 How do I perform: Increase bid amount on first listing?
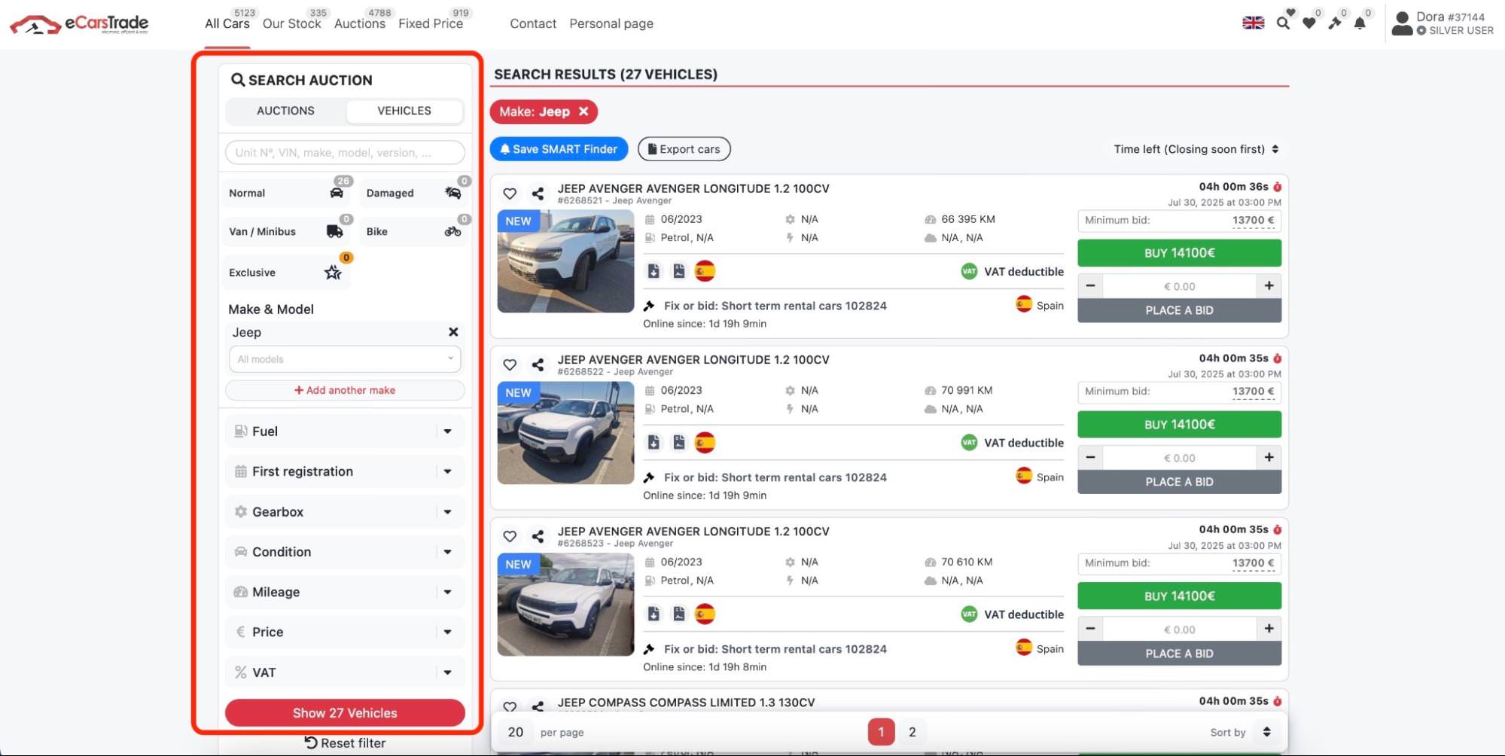coord(1269,286)
